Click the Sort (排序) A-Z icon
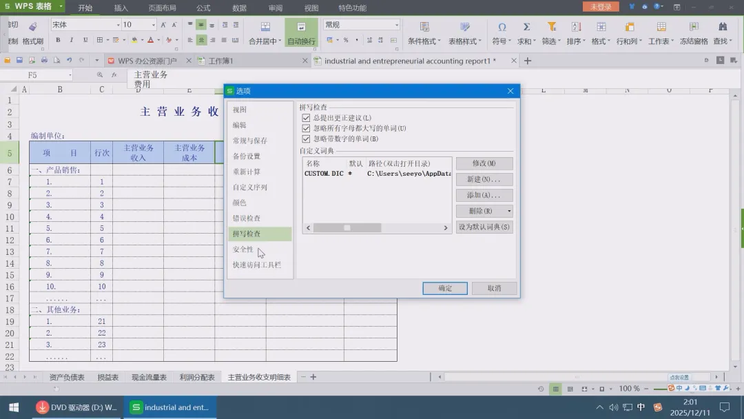The image size is (744, 419). click(x=576, y=27)
